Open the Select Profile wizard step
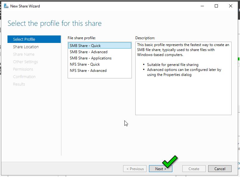The width and height of the screenshot is (240, 177). 24,40
